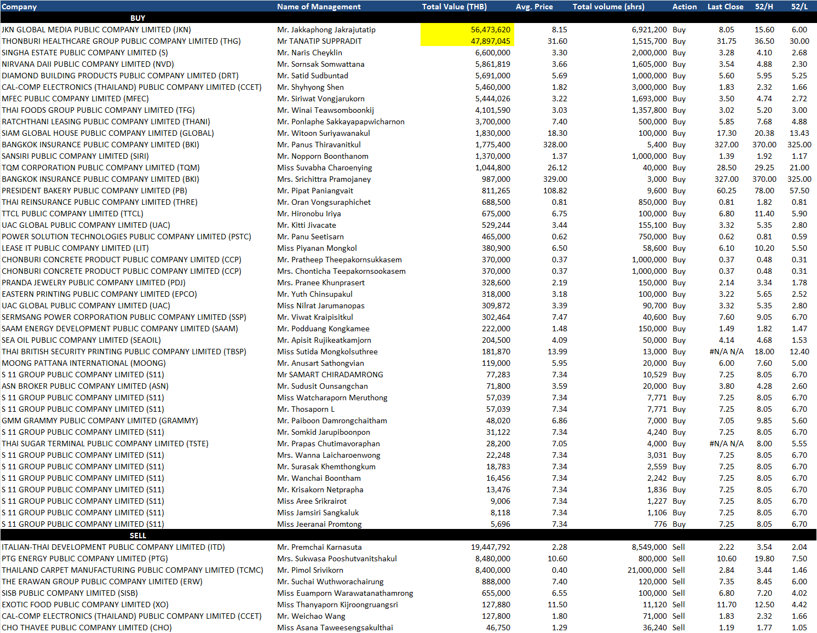Select the Avg. Price column header

(x=534, y=7)
